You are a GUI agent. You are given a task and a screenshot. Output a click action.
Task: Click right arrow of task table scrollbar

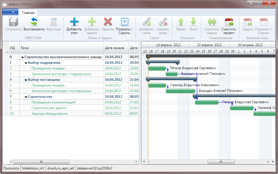[136, 162]
